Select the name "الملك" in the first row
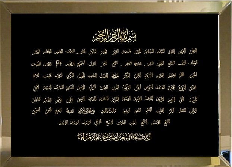 pyautogui.click(x=172, y=52)
